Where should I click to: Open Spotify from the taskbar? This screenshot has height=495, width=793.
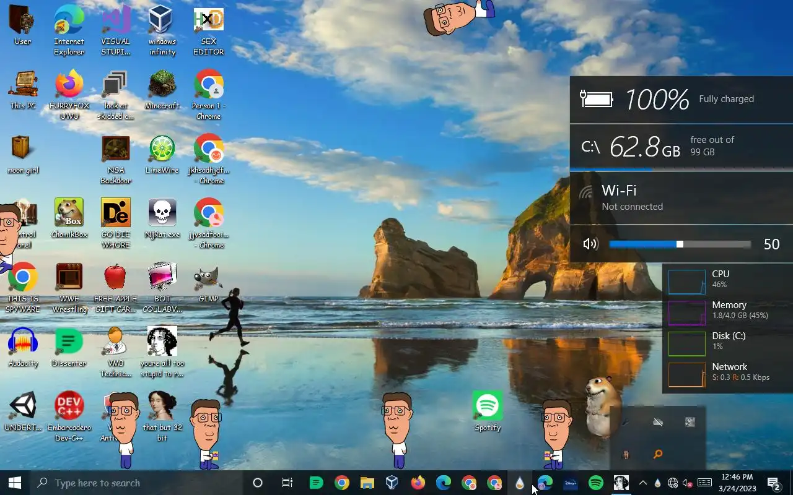595,483
